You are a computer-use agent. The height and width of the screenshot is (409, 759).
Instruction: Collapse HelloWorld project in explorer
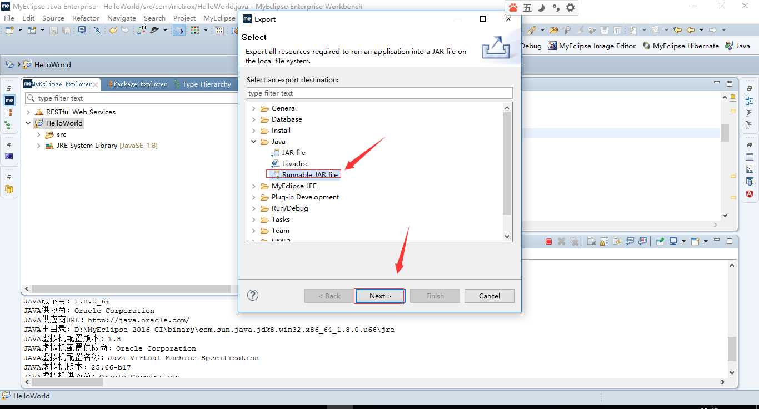point(28,123)
